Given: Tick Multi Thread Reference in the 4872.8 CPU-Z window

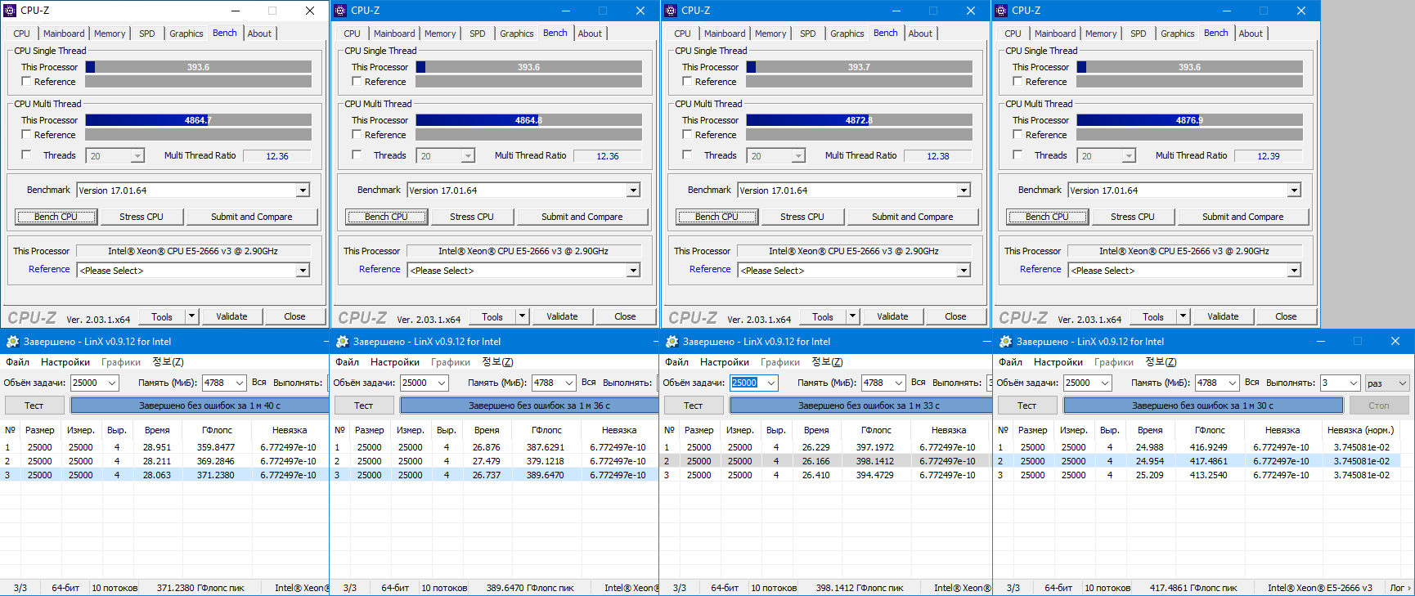Looking at the screenshot, I should (x=687, y=135).
